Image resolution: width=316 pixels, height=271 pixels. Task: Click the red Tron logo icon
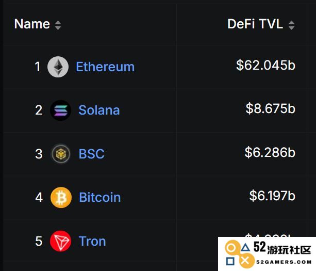tap(60, 241)
